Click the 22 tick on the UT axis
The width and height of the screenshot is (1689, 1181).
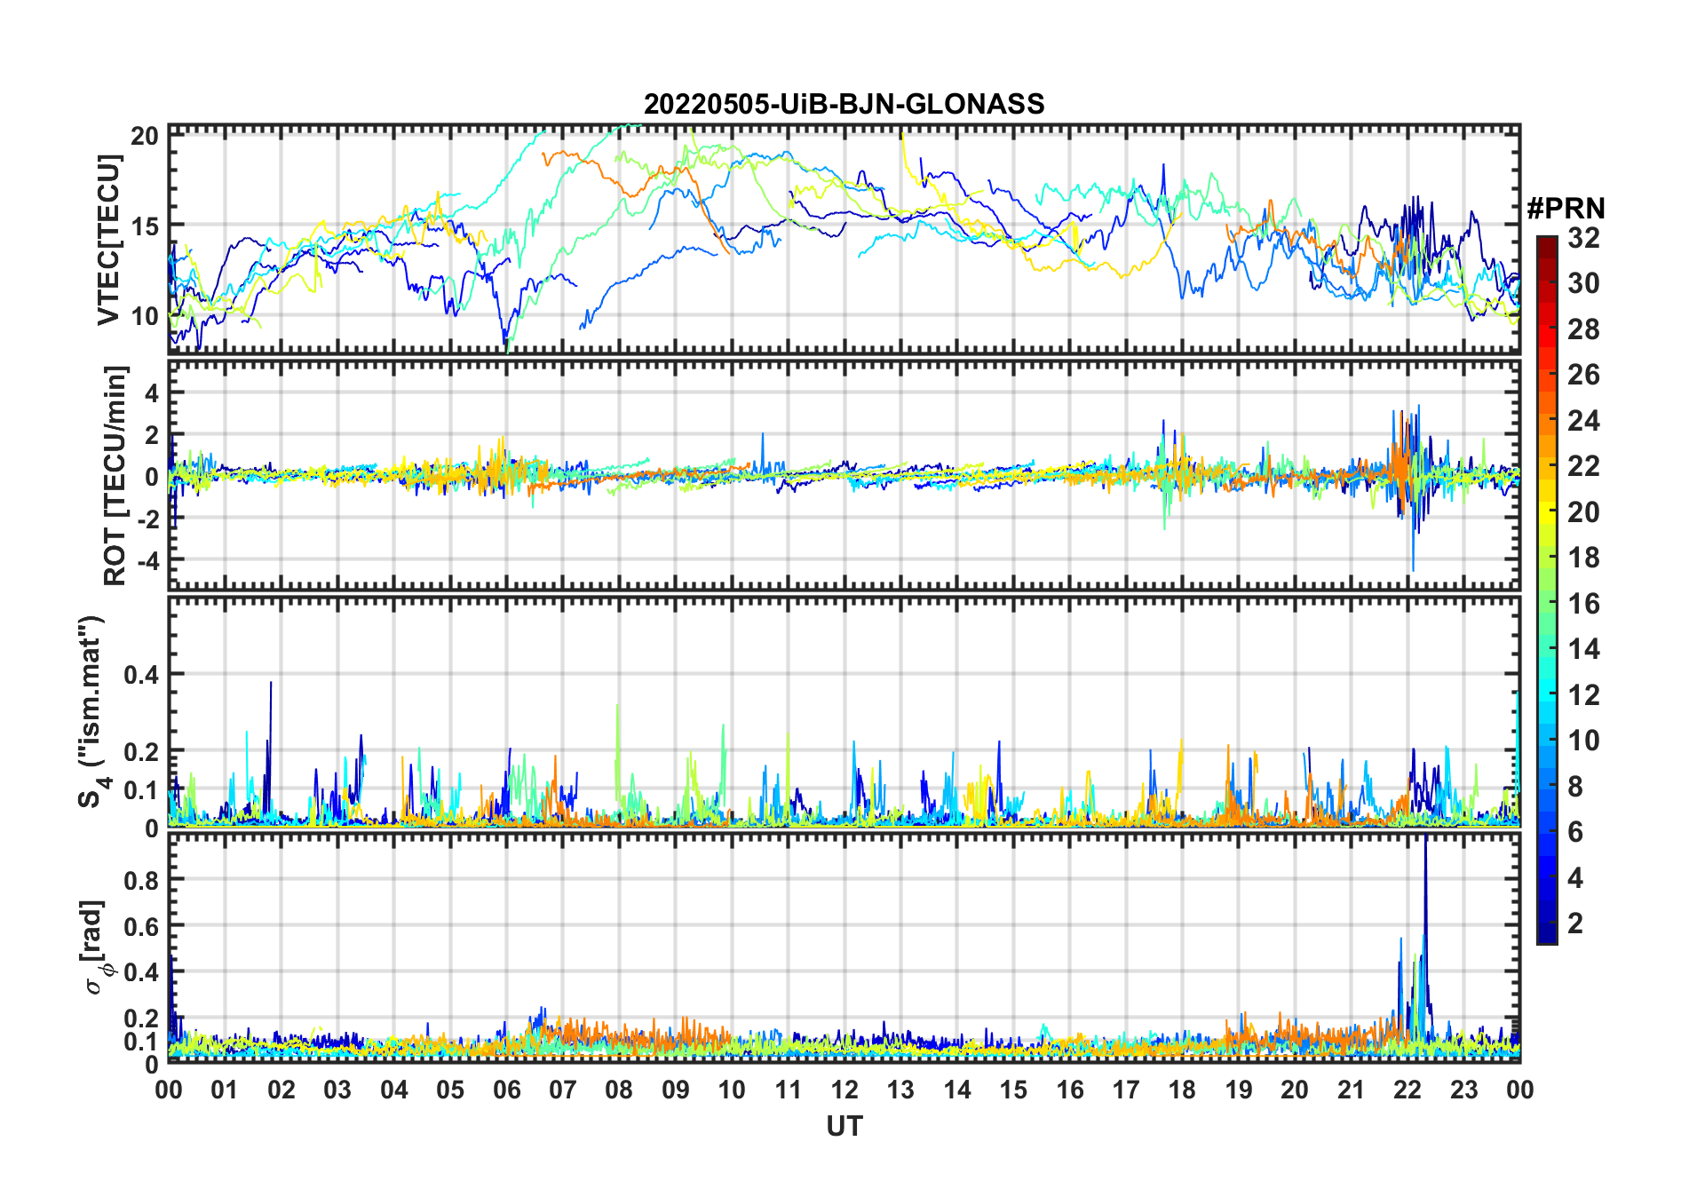(1407, 1090)
